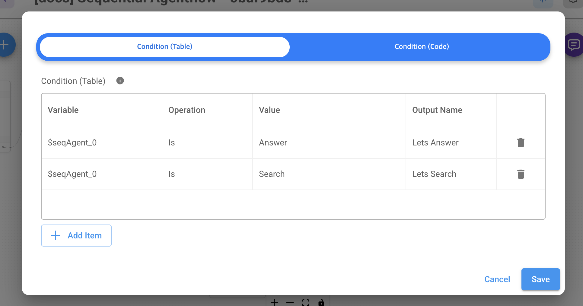583x306 pixels.
Task: Delete the Lets Answer condition row
Action: click(521, 143)
